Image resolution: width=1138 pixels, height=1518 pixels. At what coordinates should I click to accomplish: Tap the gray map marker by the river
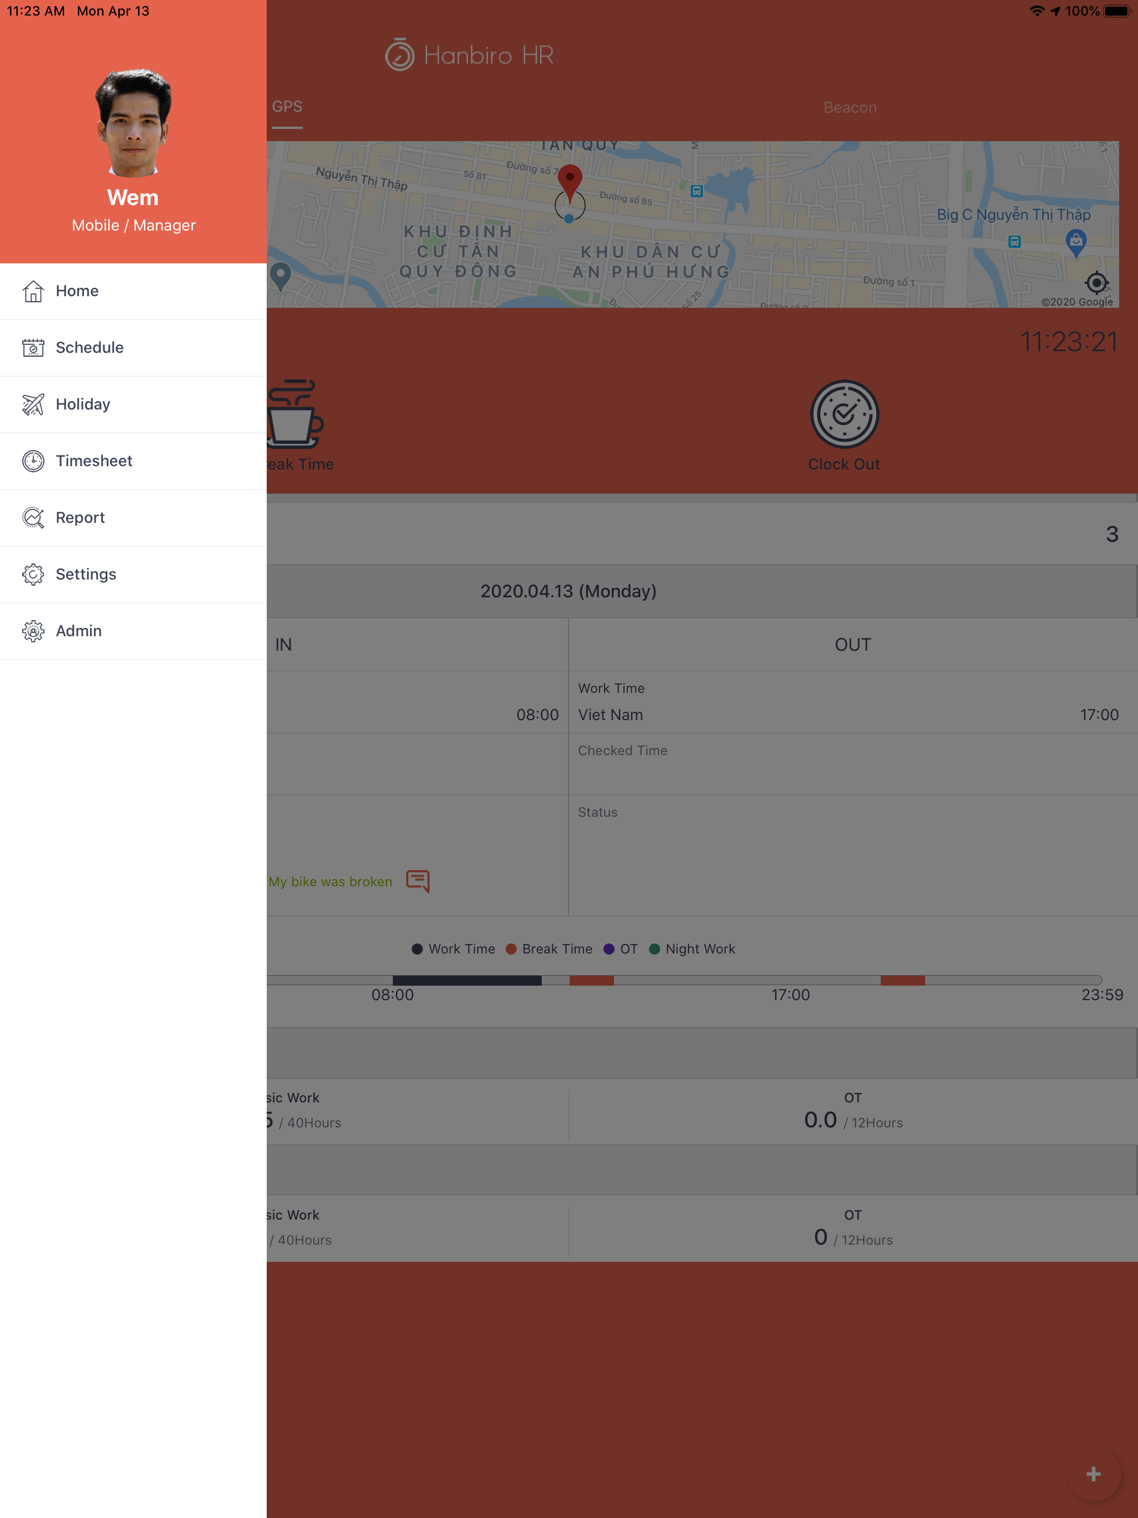pyautogui.click(x=280, y=276)
